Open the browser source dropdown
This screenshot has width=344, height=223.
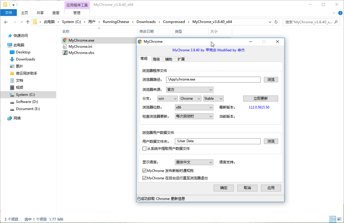tap(190, 90)
